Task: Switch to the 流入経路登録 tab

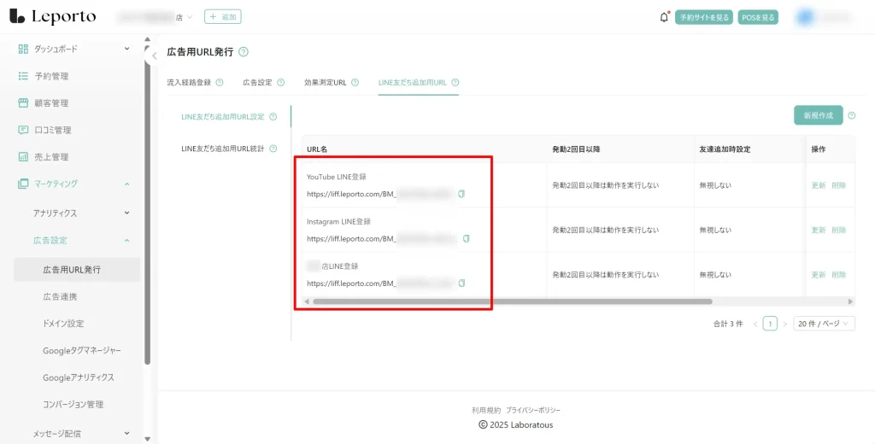Action: [x=189, y=83]
